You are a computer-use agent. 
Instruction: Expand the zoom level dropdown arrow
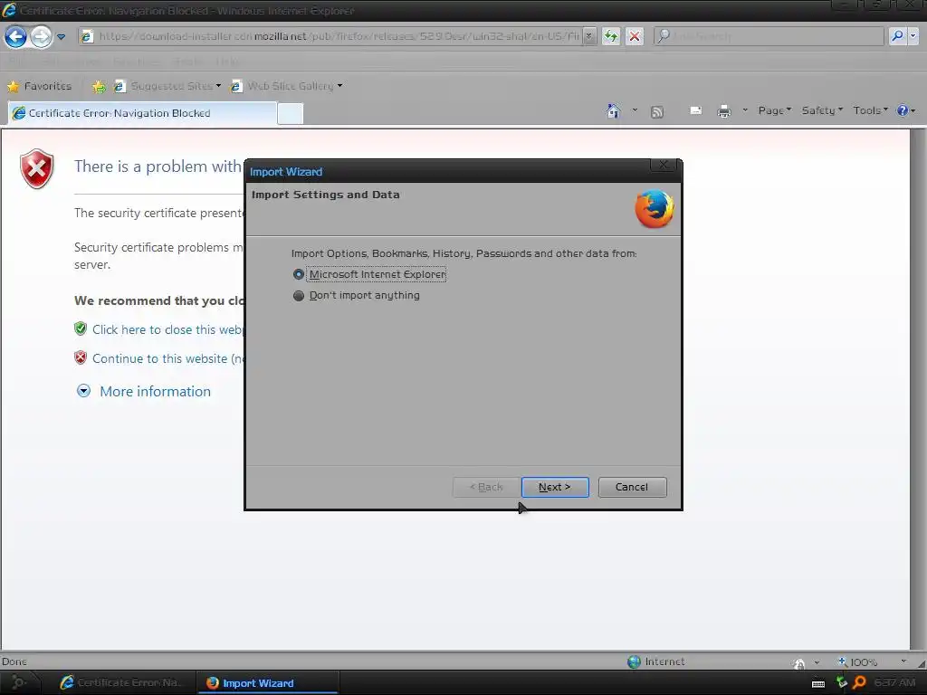pos(903,662)
